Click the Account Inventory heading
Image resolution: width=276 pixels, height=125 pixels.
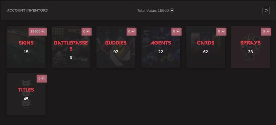click(28, 10)
